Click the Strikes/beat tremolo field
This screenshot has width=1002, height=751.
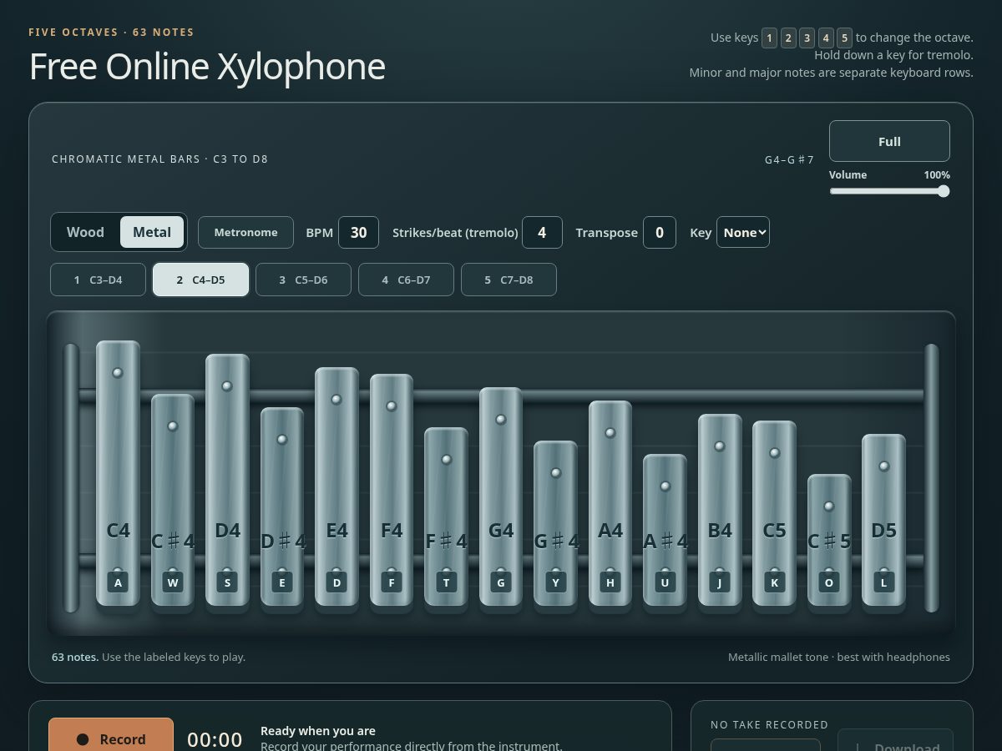coord(542,232)
